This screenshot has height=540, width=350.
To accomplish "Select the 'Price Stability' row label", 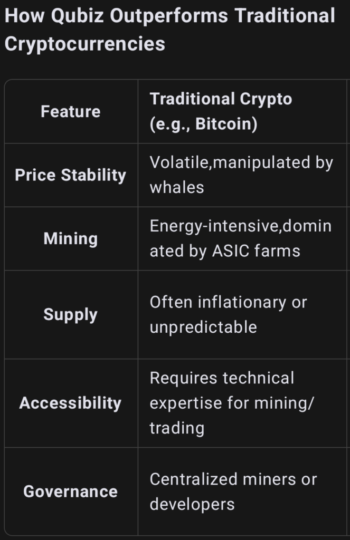I will coord(71,175).
